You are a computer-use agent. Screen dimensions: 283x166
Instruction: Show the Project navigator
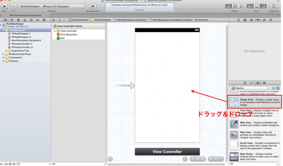coord(5,20)
